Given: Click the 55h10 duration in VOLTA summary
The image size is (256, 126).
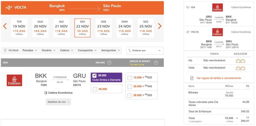Looking at the screenshot, I should pos(219,46).
